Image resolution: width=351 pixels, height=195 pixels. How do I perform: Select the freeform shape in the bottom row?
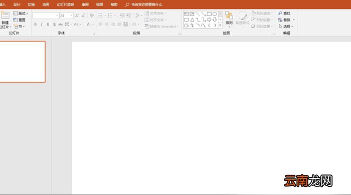pos(186,26)
